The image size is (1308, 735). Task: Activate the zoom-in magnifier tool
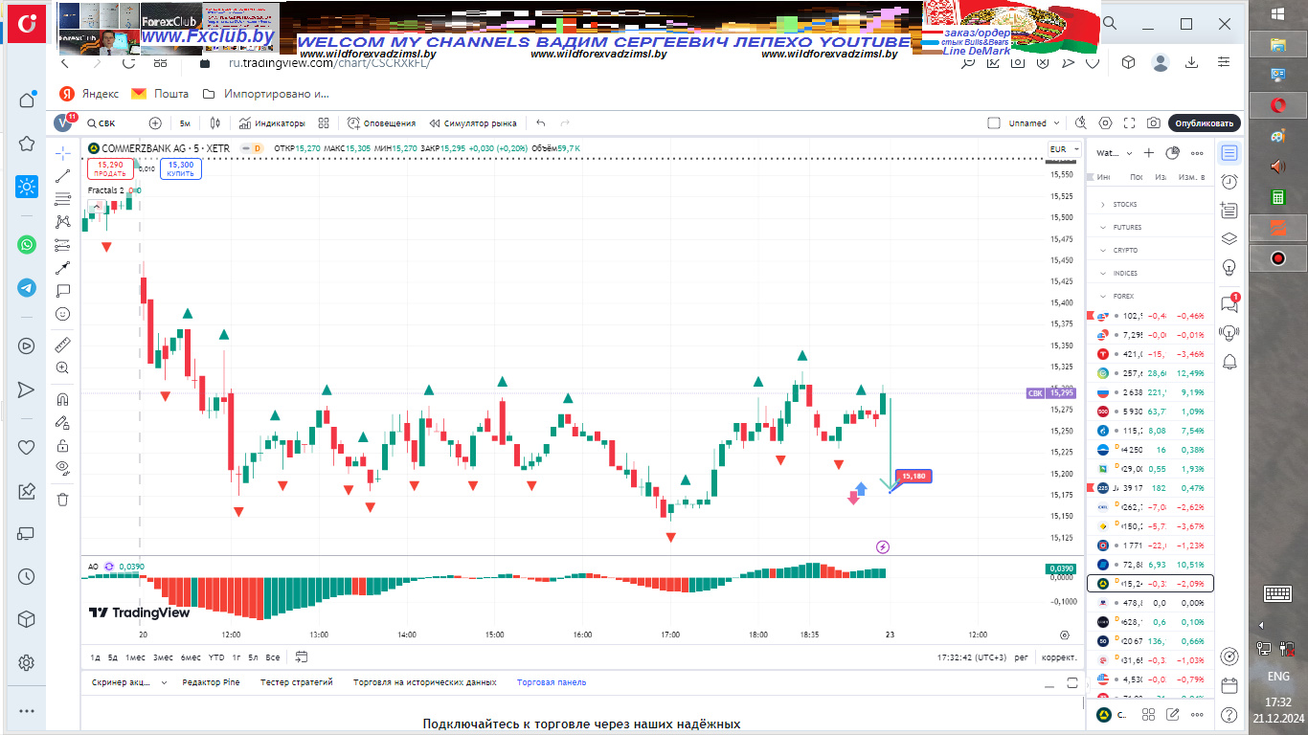point(63,367)
